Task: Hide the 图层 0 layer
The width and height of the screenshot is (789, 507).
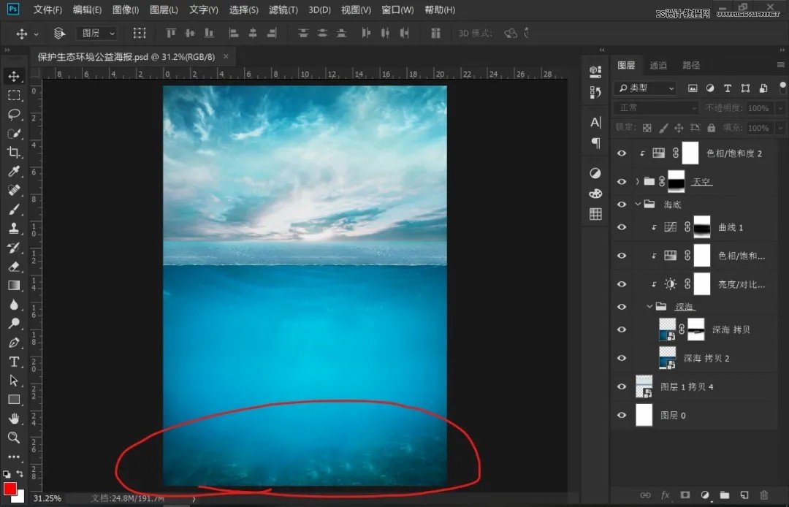Action: coord(621,415)
